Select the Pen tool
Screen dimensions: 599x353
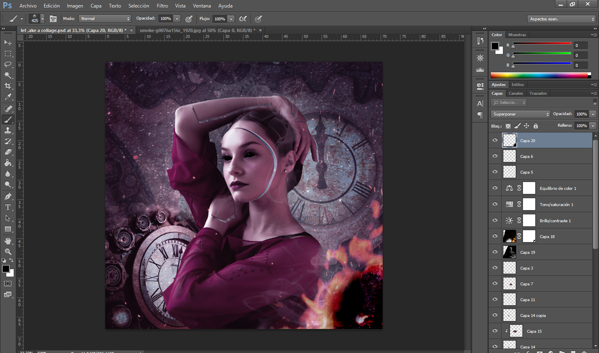8,196
